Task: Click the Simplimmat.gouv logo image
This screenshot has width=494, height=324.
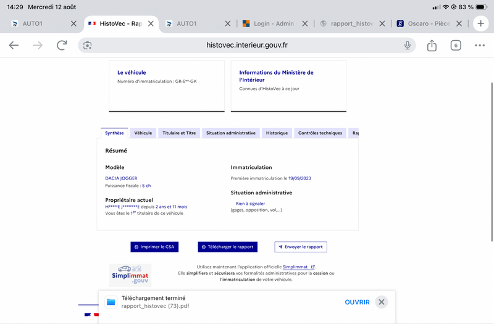Action: [130, 275]
